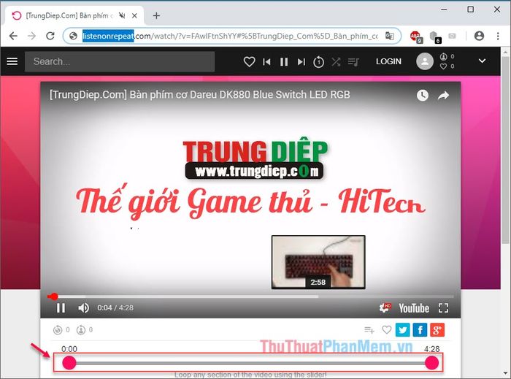Pause playback using the header pause button

point(284,61)
